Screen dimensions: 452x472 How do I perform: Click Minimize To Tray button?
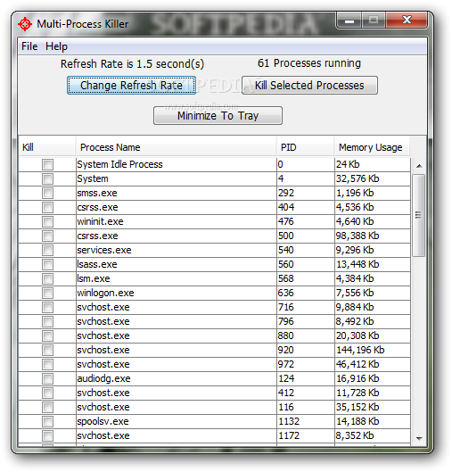[x=218, y=115]
